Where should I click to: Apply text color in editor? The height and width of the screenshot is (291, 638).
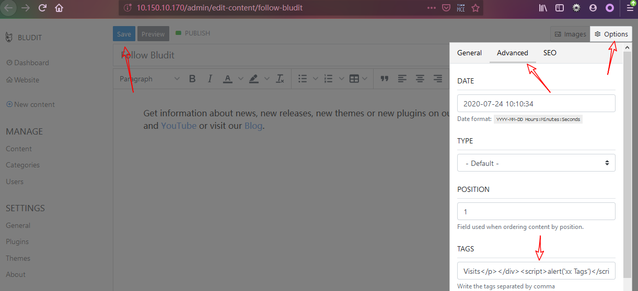(227, 79)
